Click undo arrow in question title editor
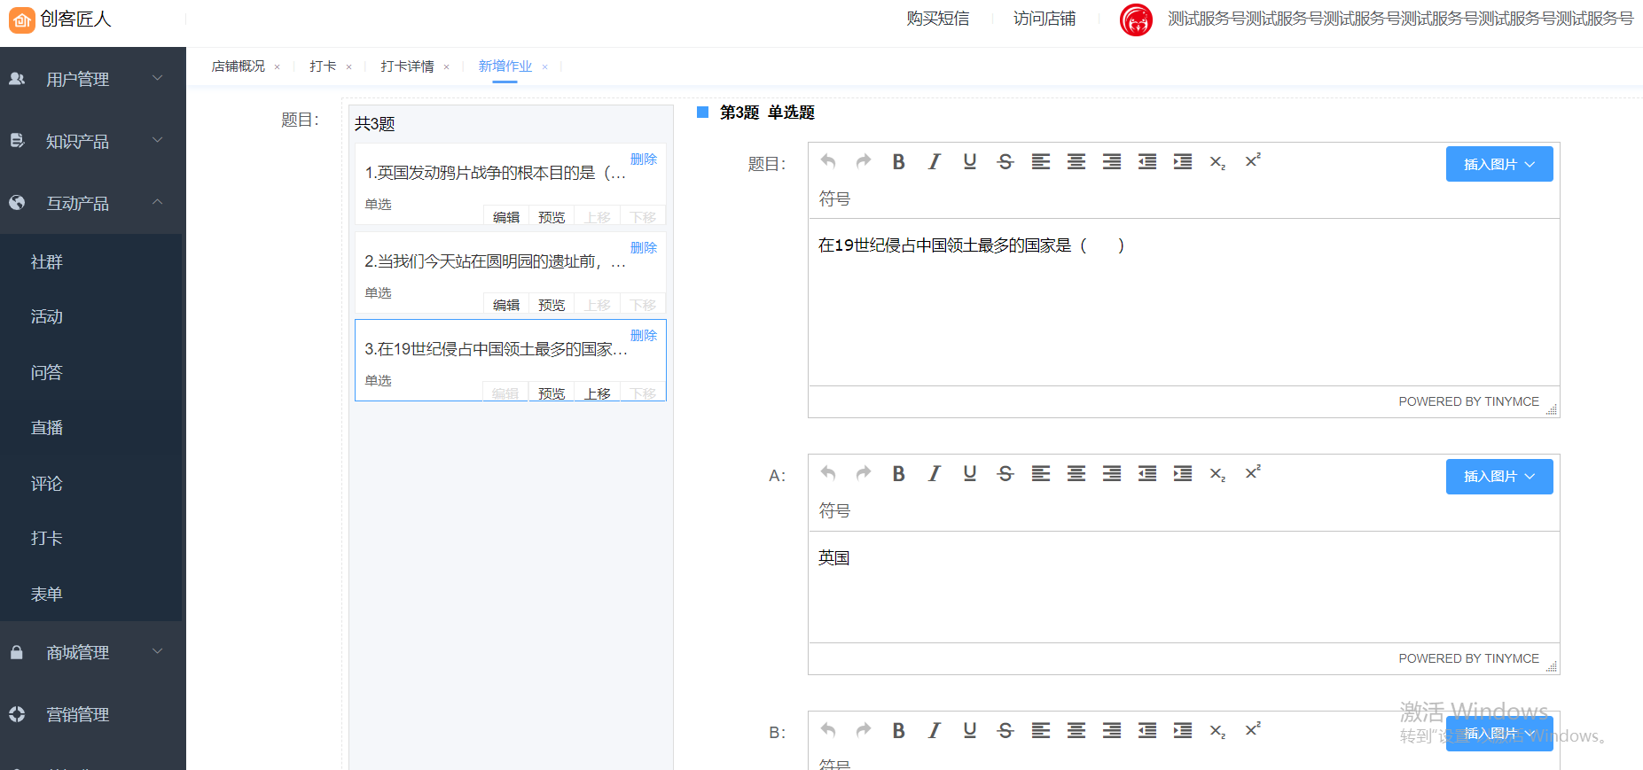Image resolution: width=1643 pixels, height=770 pixels. (827, 161)
